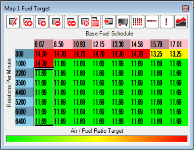Viewport: 194px width, 150px height.
Task: Click 11.69 cell at 6400 RPM, 12.15 column
Action: tap(102, 121)
